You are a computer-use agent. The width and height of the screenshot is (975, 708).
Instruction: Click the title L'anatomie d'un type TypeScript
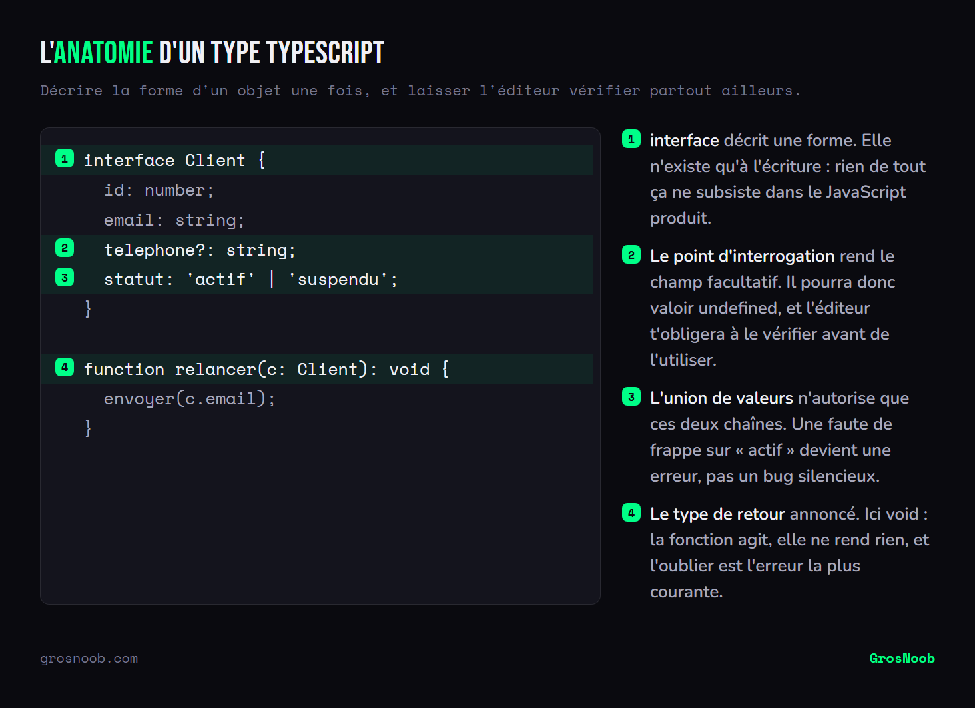tap(212, 53)
